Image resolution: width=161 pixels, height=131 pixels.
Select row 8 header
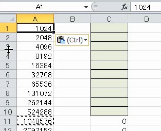[8, 93]
